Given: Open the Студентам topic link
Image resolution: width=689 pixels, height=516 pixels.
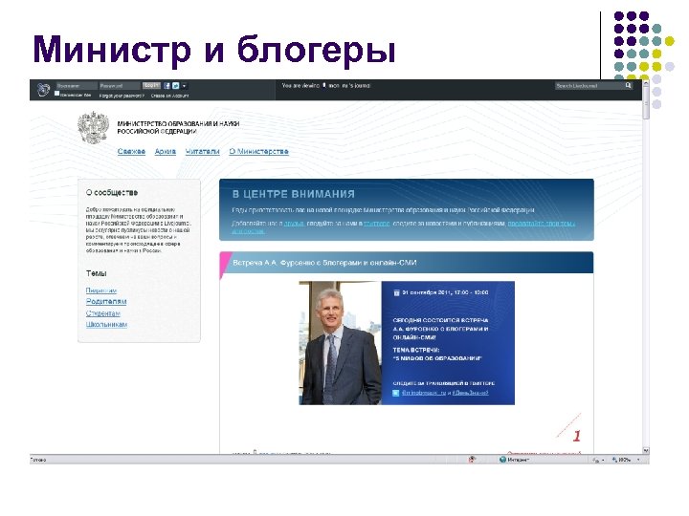Looking at the screenshot, I should click(102, 313).
